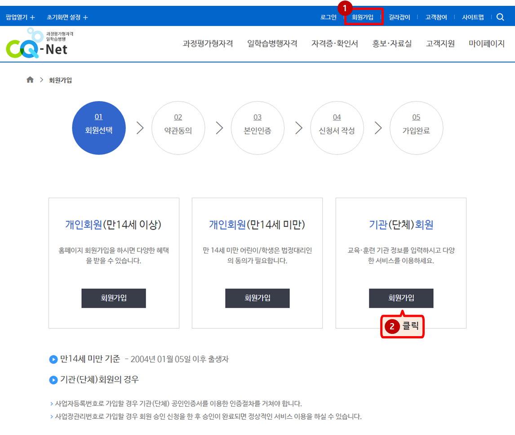Click 홈페이지 회원가입을 하시면 description
Viewport: 515px width, 435px height.
(114, 255)
